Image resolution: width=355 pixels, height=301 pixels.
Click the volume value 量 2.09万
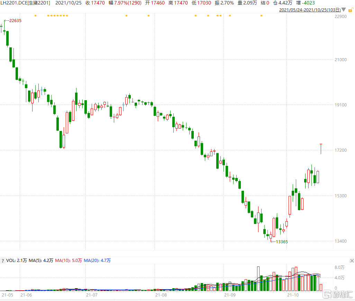(x=247, y=3)
